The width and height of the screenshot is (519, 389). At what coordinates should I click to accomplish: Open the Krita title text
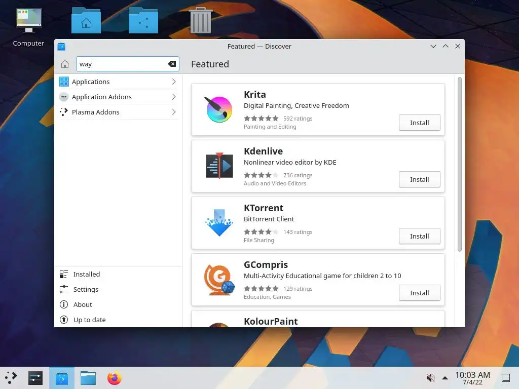click(x=255, y=95)
